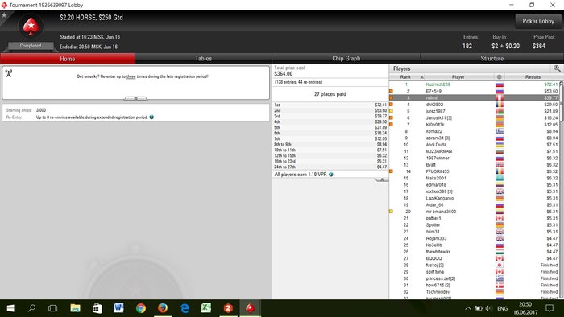Switch to the Home tab

pyautogui.click(x=68, y=59)
